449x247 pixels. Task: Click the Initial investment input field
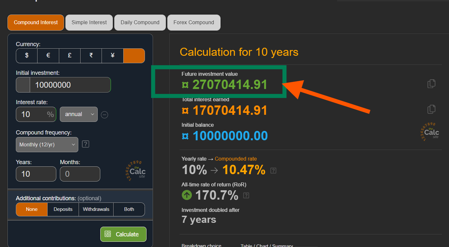70,85
